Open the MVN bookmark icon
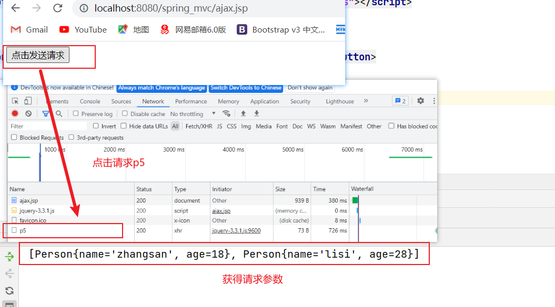The height and width of the screenshot is (307, 555). pos(340,29)
